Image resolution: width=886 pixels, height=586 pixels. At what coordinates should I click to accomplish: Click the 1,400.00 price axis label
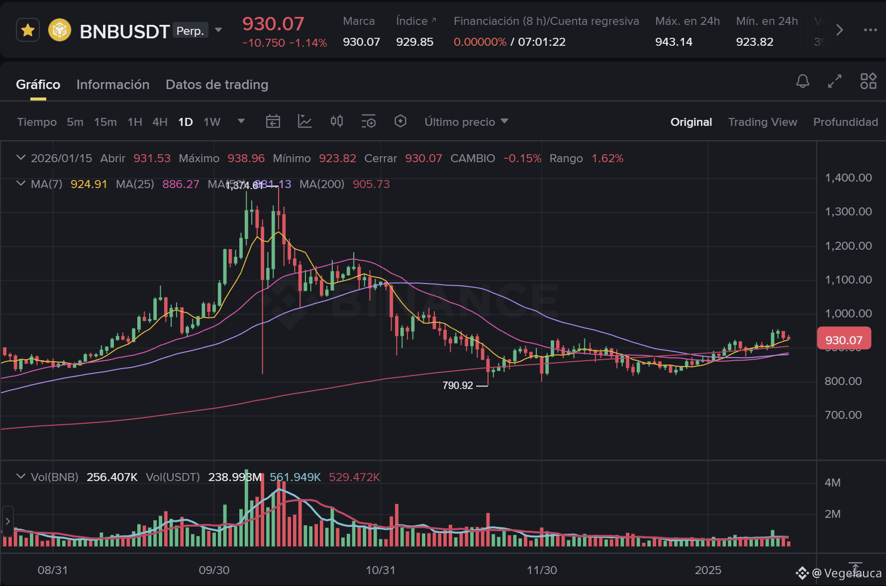click(x=848, y=178)
